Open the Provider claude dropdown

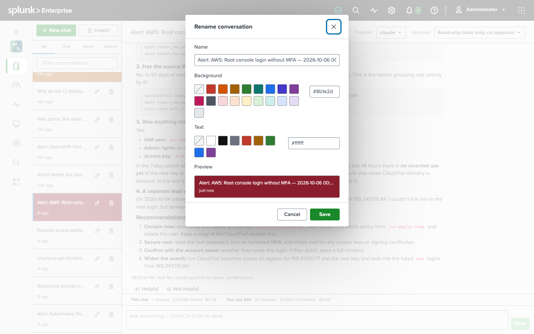[x=391, y=33]
